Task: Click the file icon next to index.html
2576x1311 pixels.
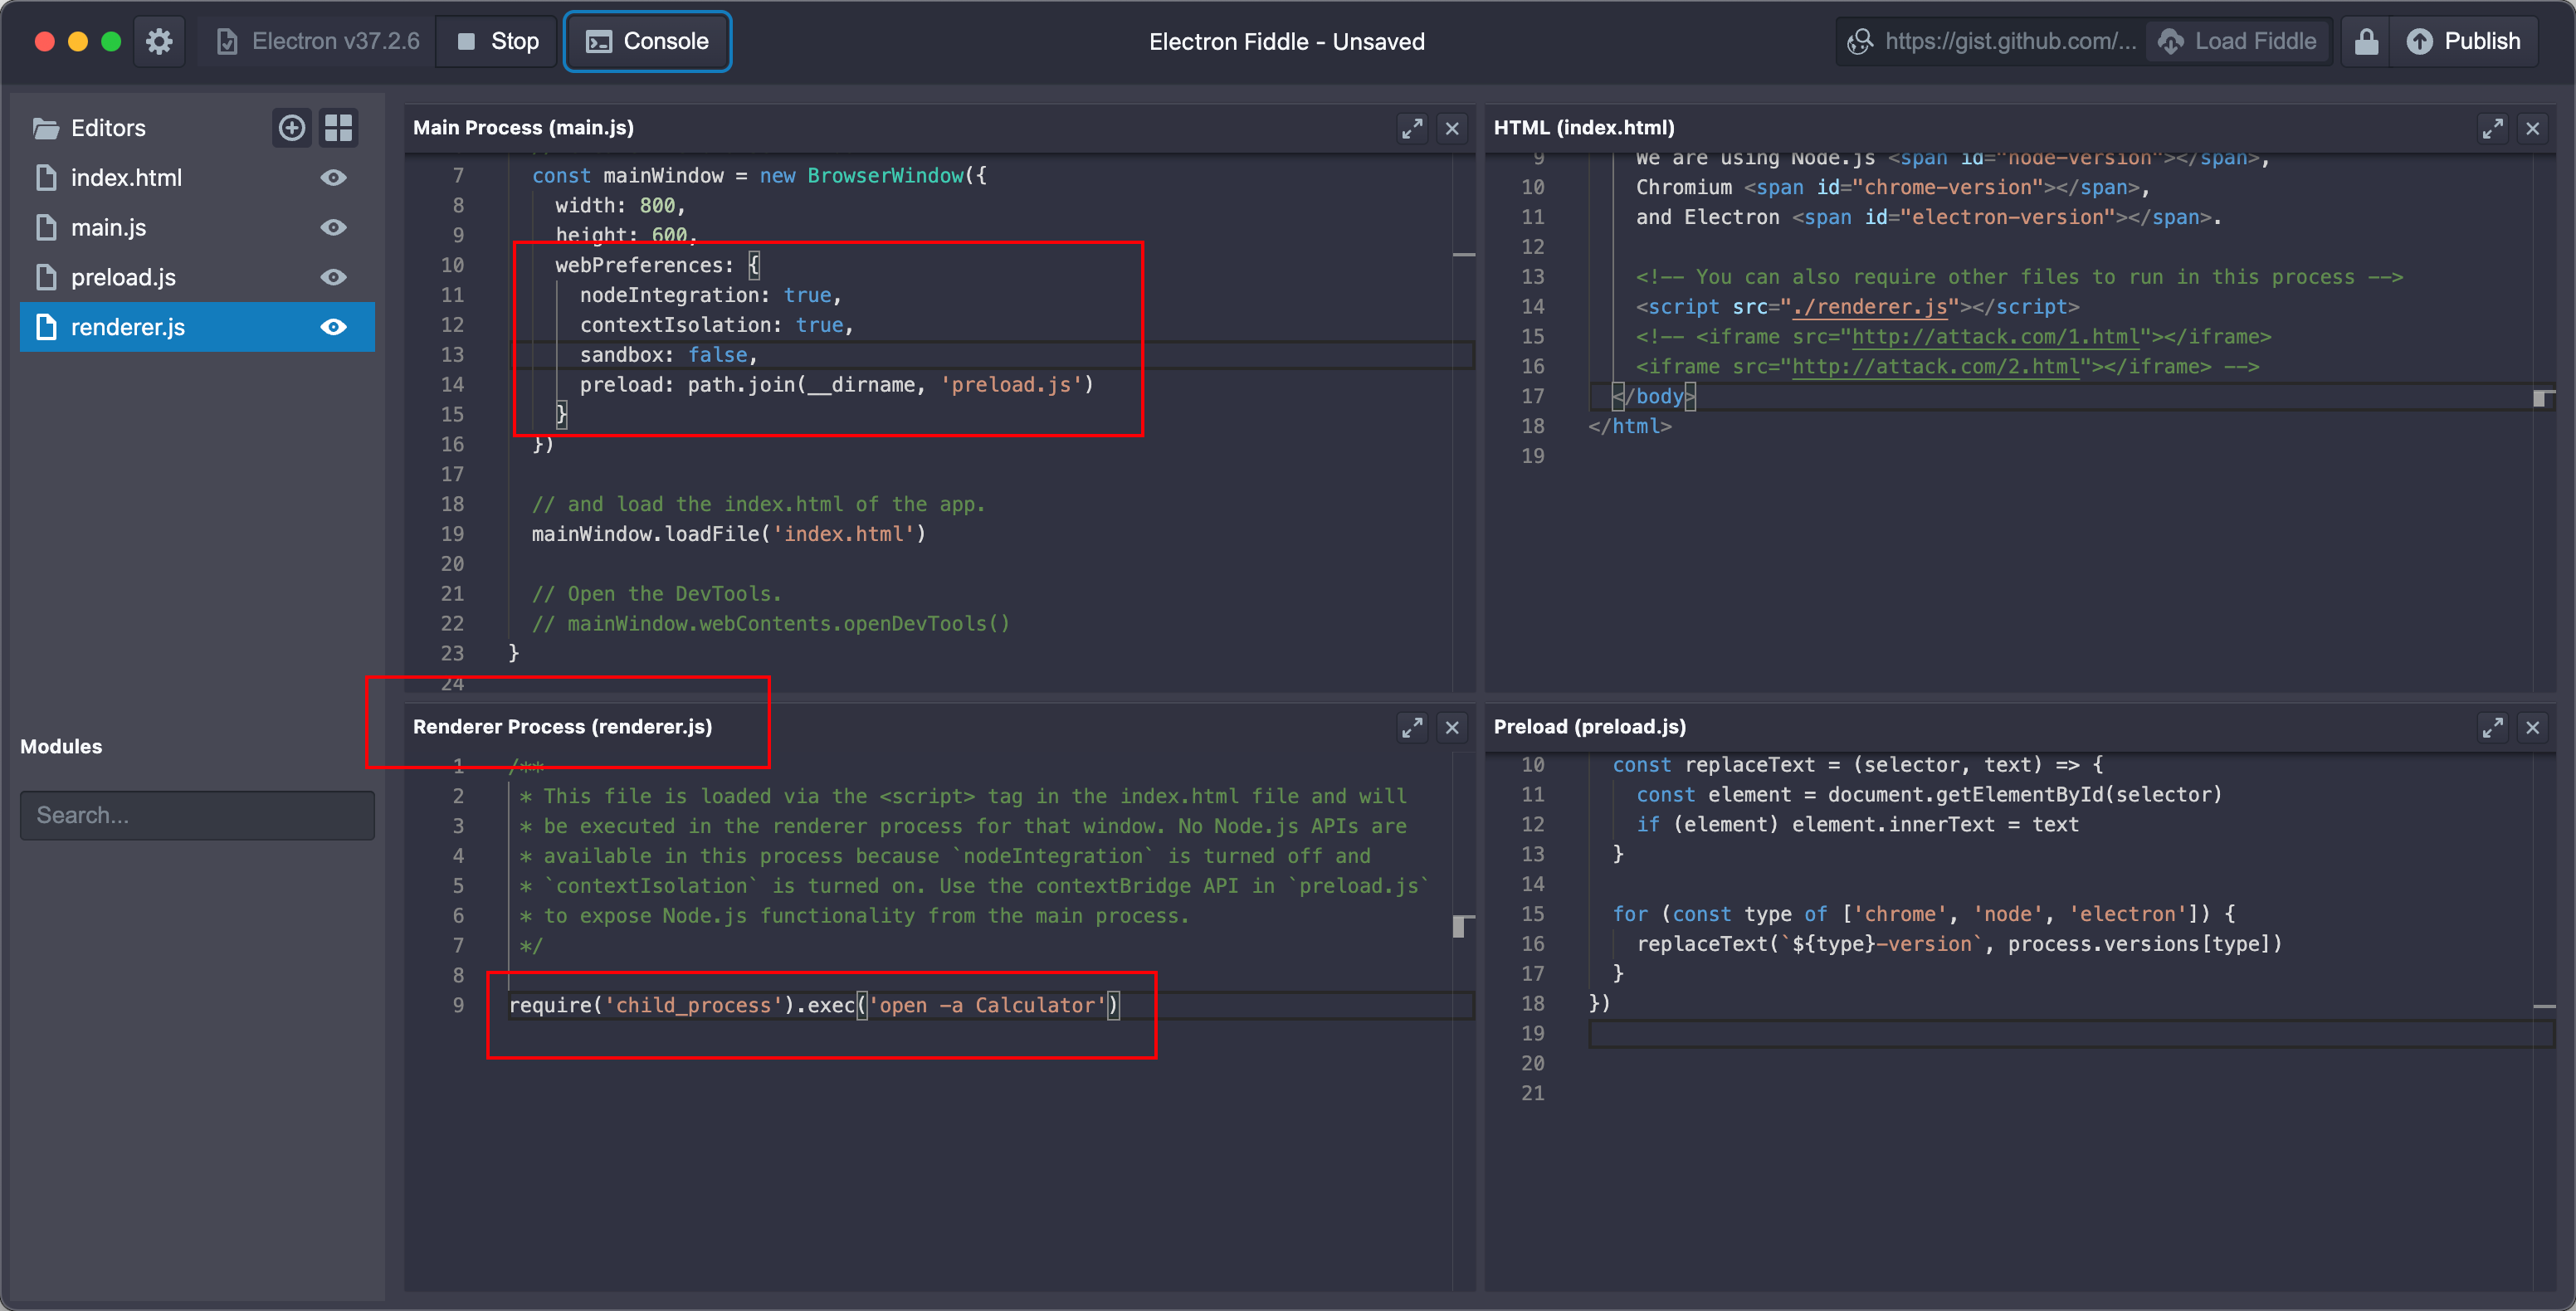Action: pyautogui.click(x=46, y=178)
